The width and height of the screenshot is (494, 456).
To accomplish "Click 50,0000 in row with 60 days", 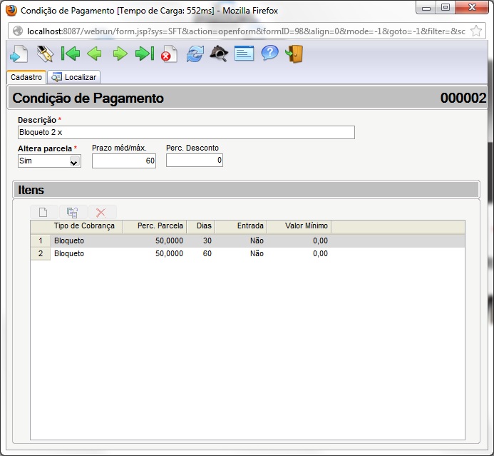I will pyautogui.click(x=169, y=254).
